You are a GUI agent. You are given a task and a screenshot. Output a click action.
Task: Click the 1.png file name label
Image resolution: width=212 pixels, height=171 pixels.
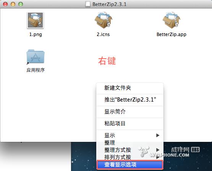click(36, 35)
